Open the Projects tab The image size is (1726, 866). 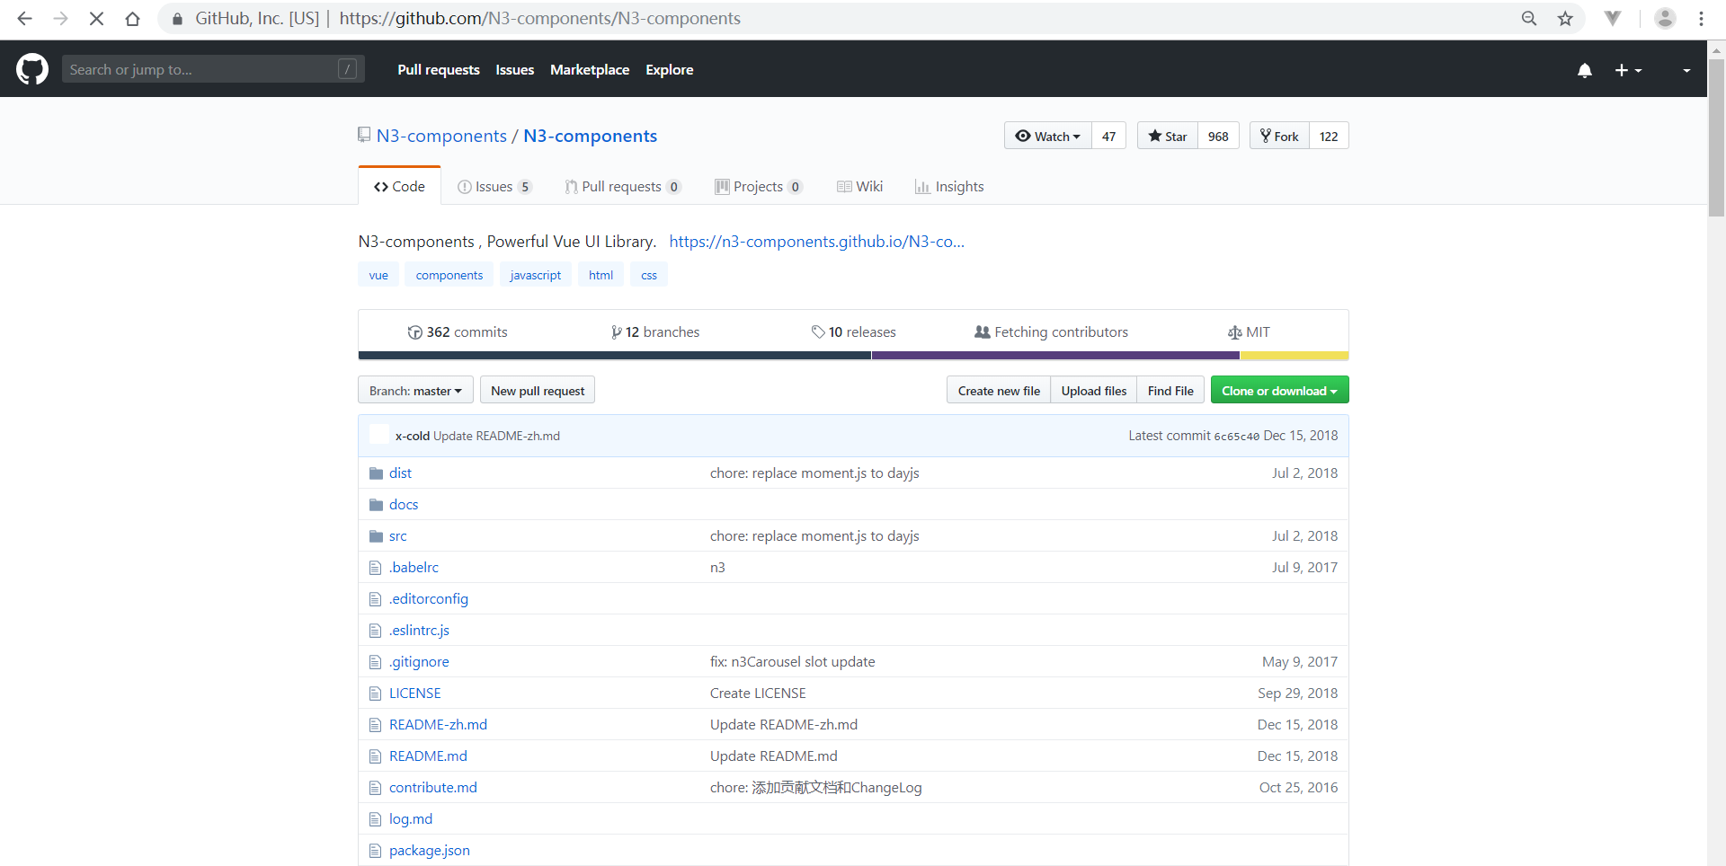758,186
